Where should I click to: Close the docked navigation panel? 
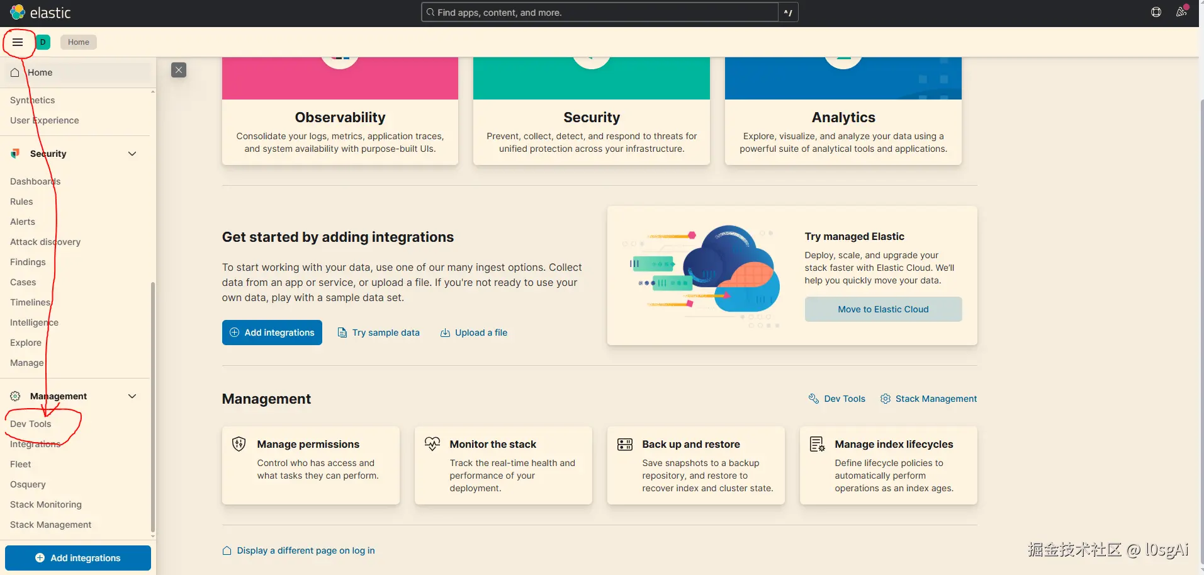tap(179, 70)
